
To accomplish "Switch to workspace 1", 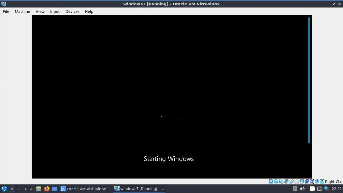I will click(12, 189).
